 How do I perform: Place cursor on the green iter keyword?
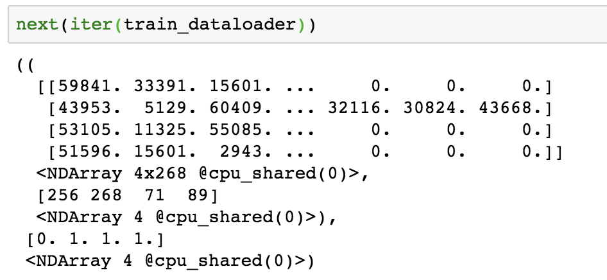click(x=91, y=24)
